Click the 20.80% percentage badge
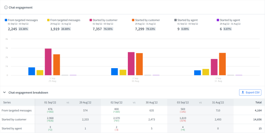Viewport: 265px width, 133px height. [x=66, y=29]
